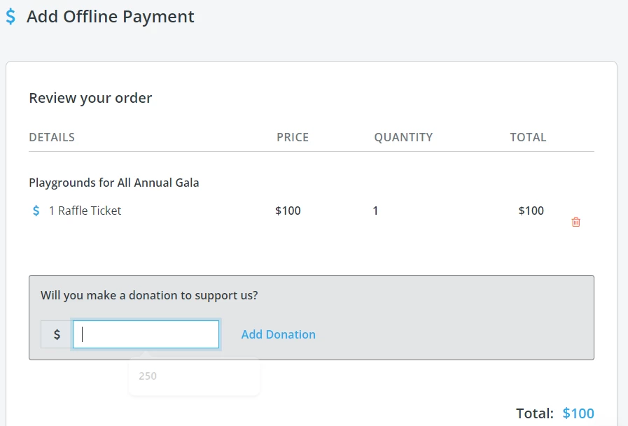Click the Add Donation link
628x426 pixels.
pyautogui.click(x=278, y=334)
